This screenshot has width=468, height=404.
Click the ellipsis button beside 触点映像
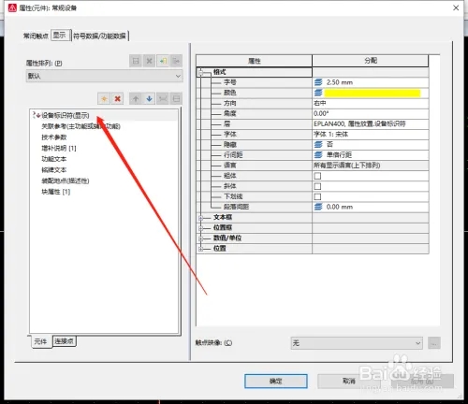pyautogui.click(x=434, y=343)
